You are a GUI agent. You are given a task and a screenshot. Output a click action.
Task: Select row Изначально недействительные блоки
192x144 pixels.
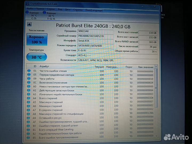point(90,94)
